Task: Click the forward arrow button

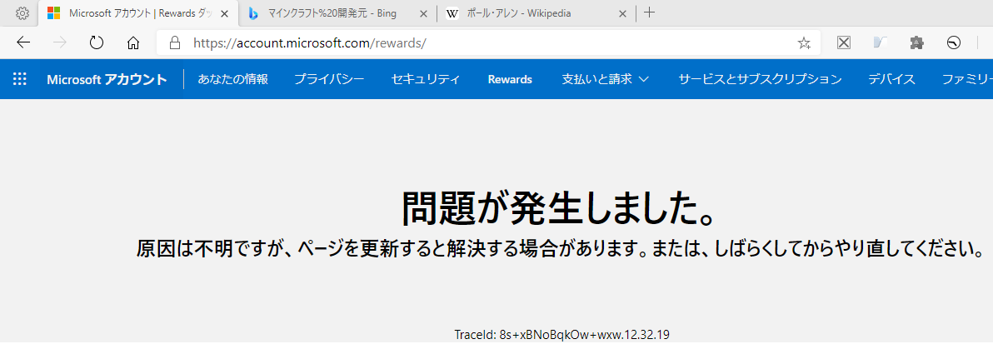Action: point(60,42)
